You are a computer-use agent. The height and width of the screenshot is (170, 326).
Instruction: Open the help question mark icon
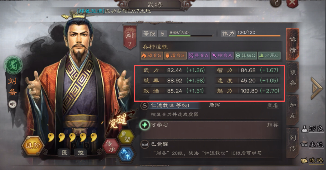click(276, 3)
